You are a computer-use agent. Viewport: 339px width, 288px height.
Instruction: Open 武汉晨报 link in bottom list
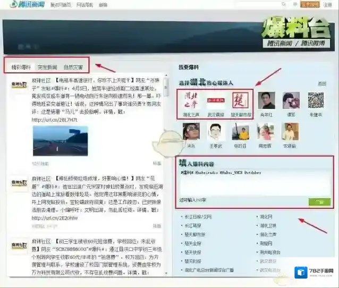(x=268, y=261)
